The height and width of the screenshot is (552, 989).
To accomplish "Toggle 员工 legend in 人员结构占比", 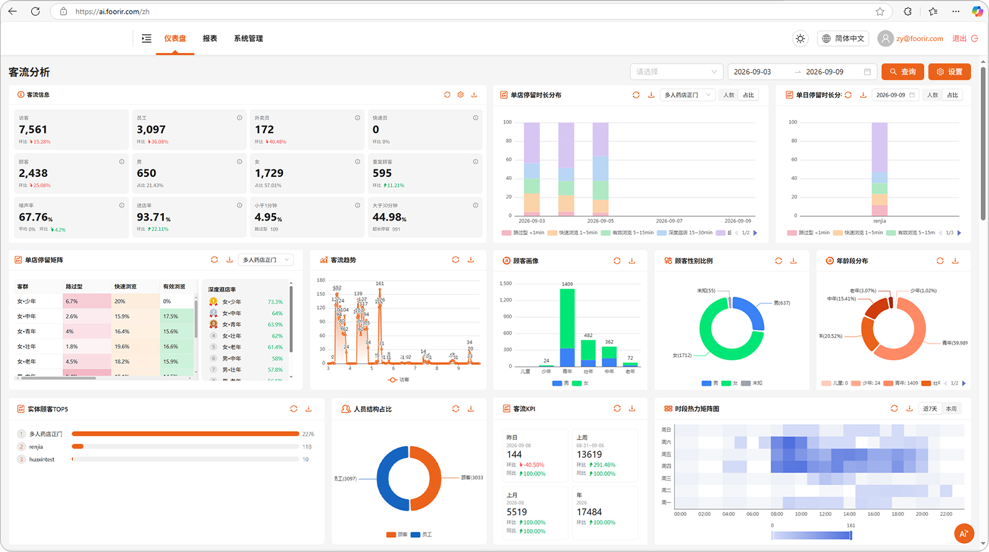I will tap(421, 535).
